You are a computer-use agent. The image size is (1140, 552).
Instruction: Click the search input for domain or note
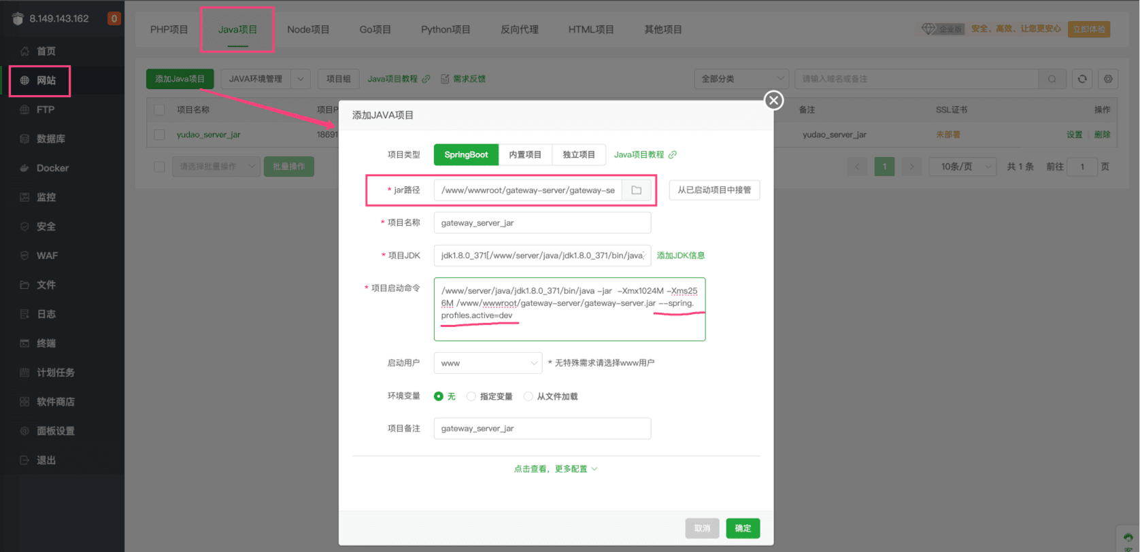(x=916, y=79)
